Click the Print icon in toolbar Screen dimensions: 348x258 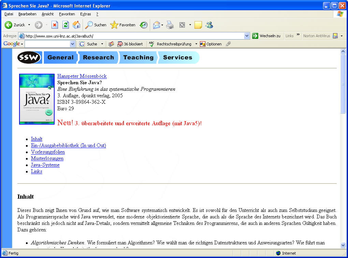point(170,25)
